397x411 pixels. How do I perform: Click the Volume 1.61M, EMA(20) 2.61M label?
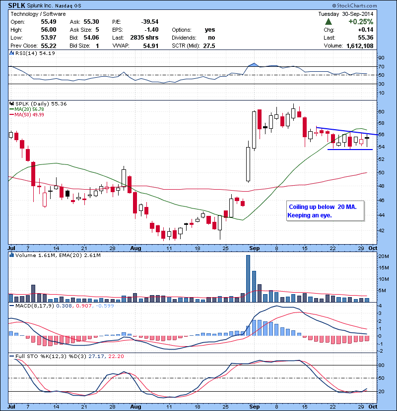58,255
